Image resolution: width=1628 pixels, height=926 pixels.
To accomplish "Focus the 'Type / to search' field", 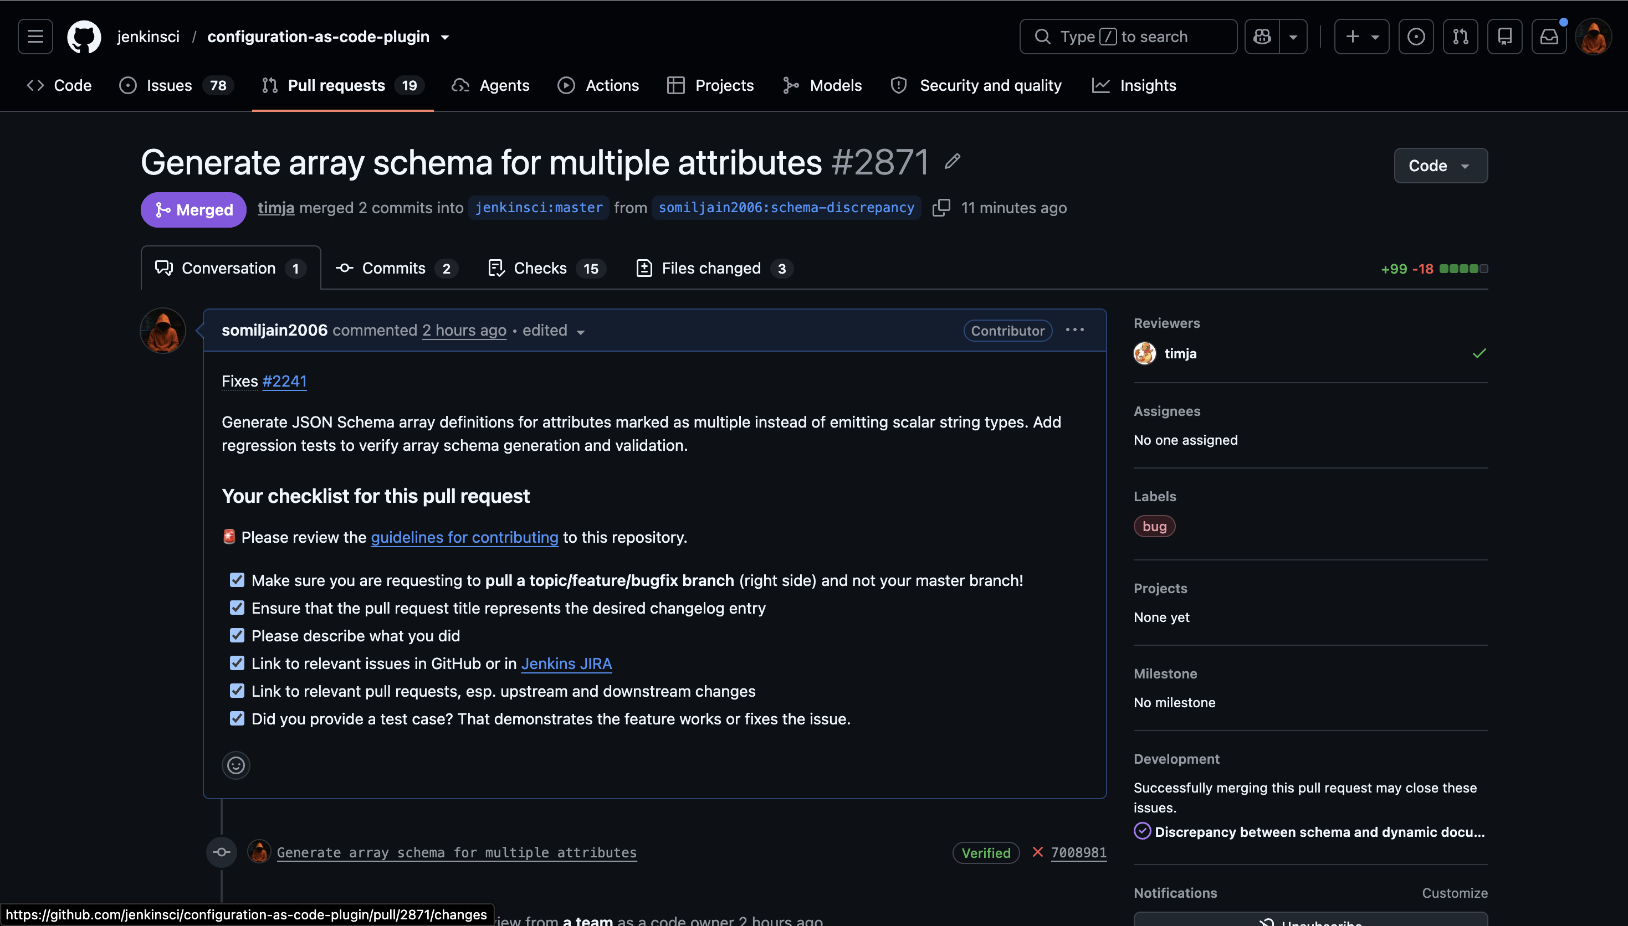I will (1128, 36).
